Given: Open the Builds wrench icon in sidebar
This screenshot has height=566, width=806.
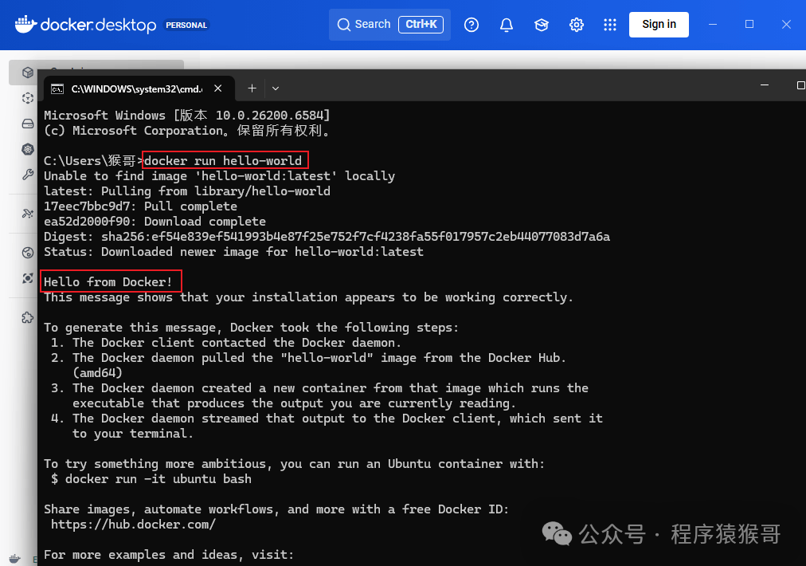Looking at the screenshot, I should click(28, 175).
